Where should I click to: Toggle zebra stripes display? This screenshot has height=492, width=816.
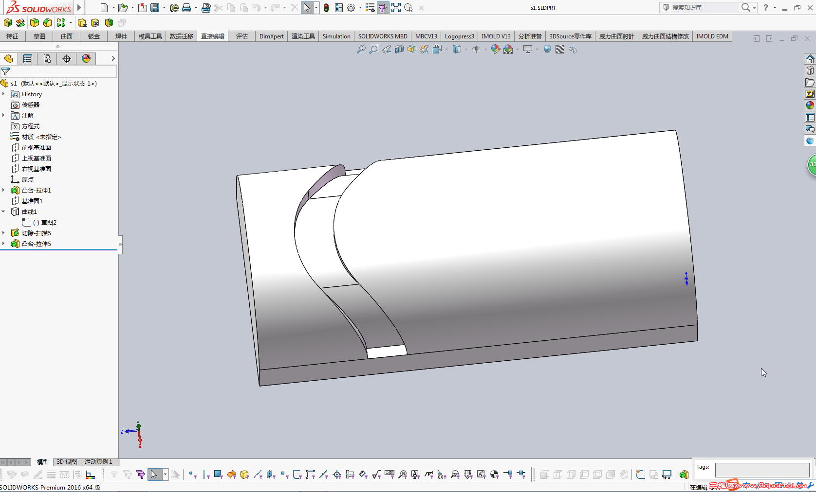click(x=560, y=49)
